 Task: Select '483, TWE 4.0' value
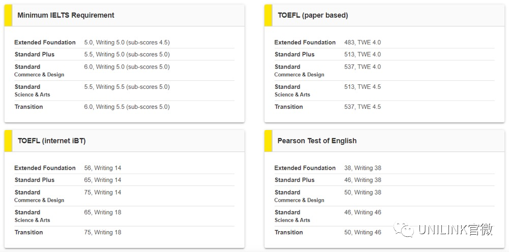(x=363, y=43)
